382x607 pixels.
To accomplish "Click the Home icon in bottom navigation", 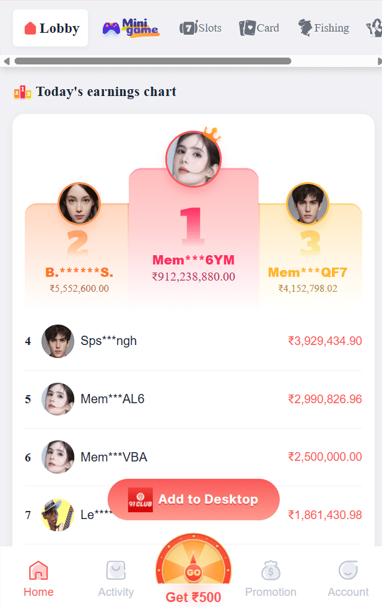I will coord(38,570).
